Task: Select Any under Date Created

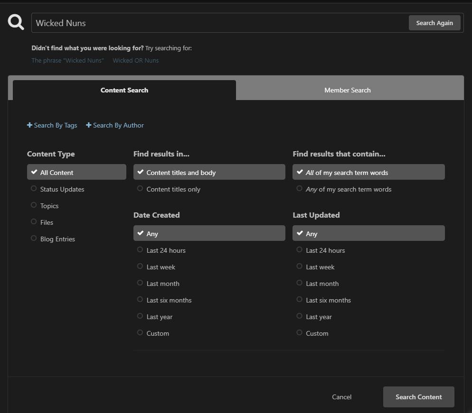Action: coord(209,233)
